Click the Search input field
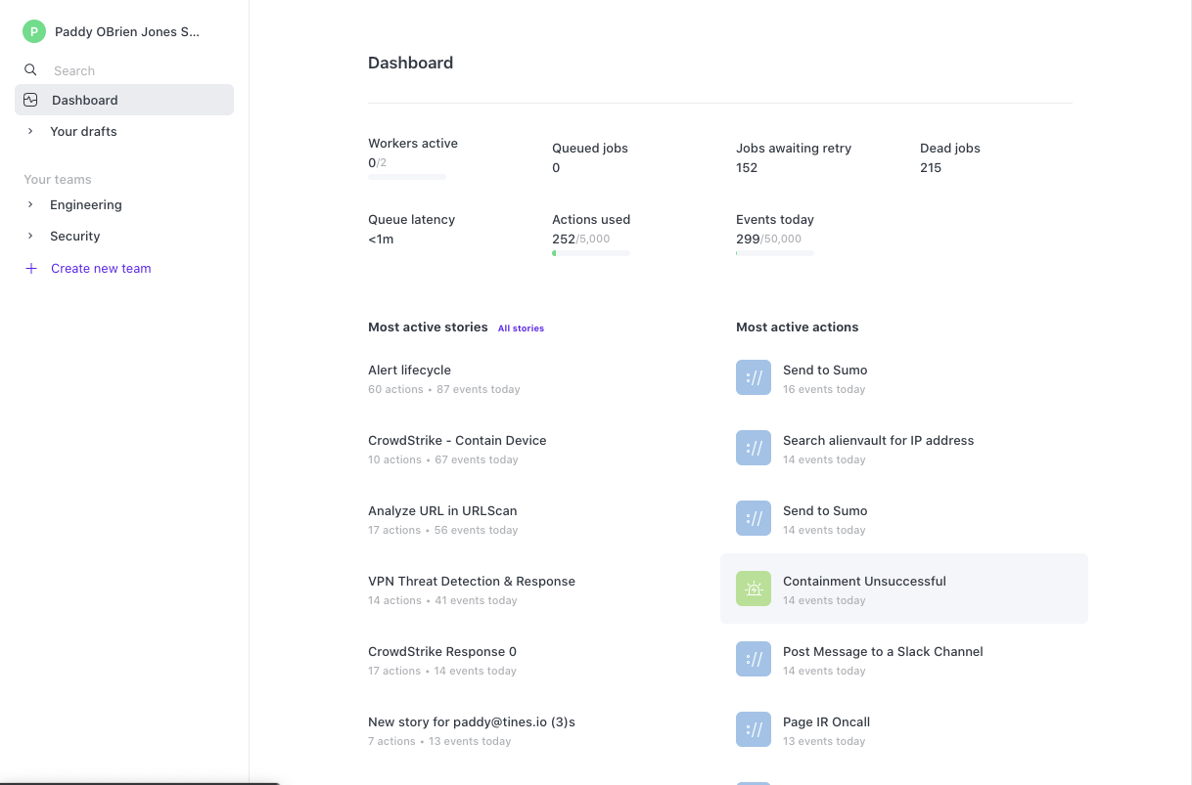The width and height of the screenshot is (1192, 785). click(124, 70)
